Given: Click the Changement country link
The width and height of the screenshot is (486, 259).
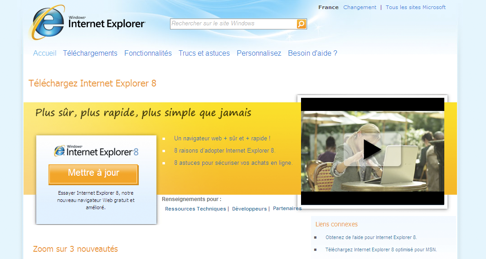Looking at the screenshot, I should pos(360,7).
